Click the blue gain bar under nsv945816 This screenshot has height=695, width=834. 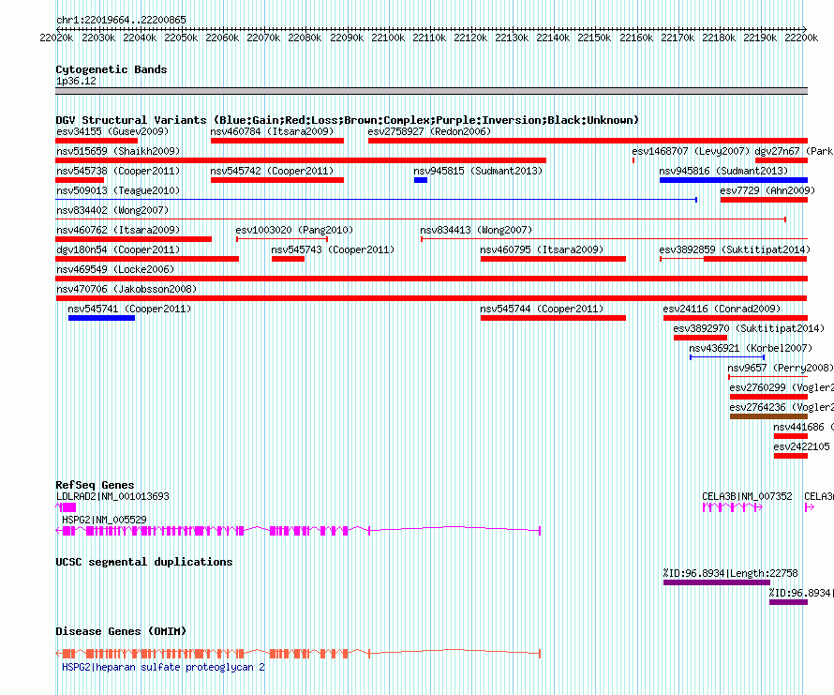(734, 180)
